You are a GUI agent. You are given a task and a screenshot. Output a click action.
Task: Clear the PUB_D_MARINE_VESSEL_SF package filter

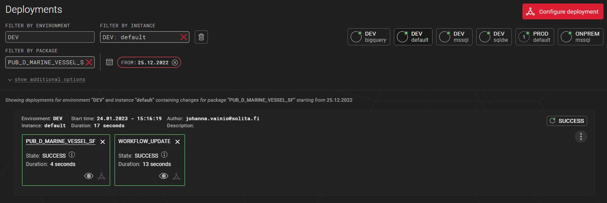click(x=89, y=63)
